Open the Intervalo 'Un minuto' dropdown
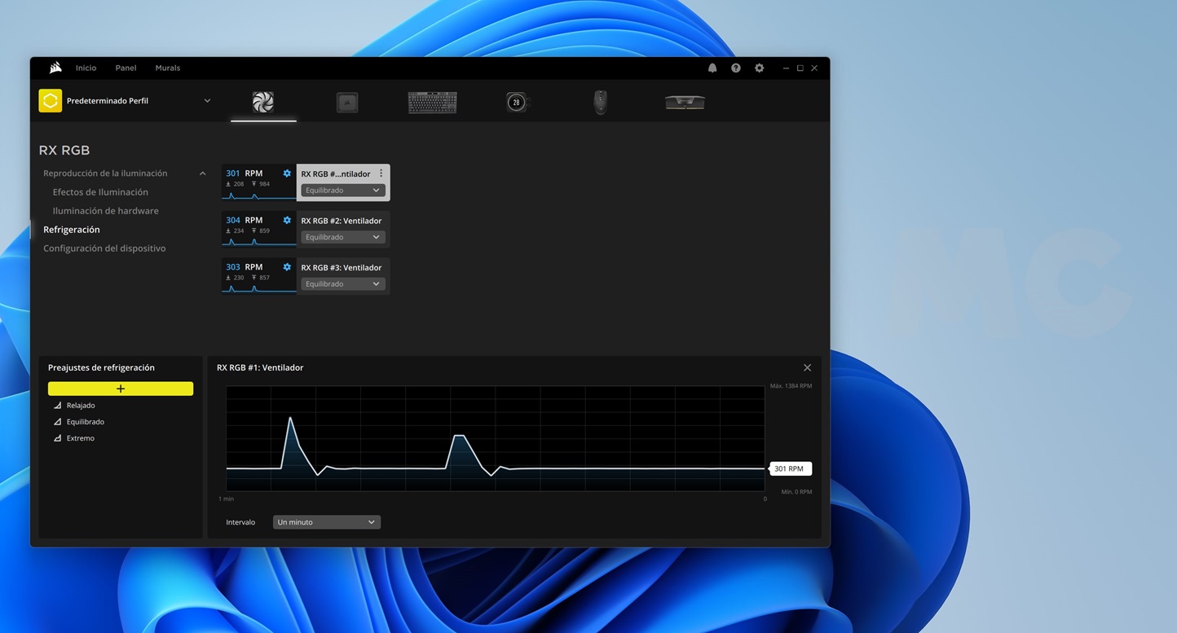The height and width of the screenshot is (633, 1177). (326, 522)
